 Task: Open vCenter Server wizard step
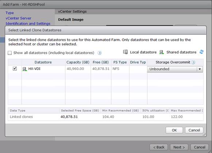click(x=18, y=18)
